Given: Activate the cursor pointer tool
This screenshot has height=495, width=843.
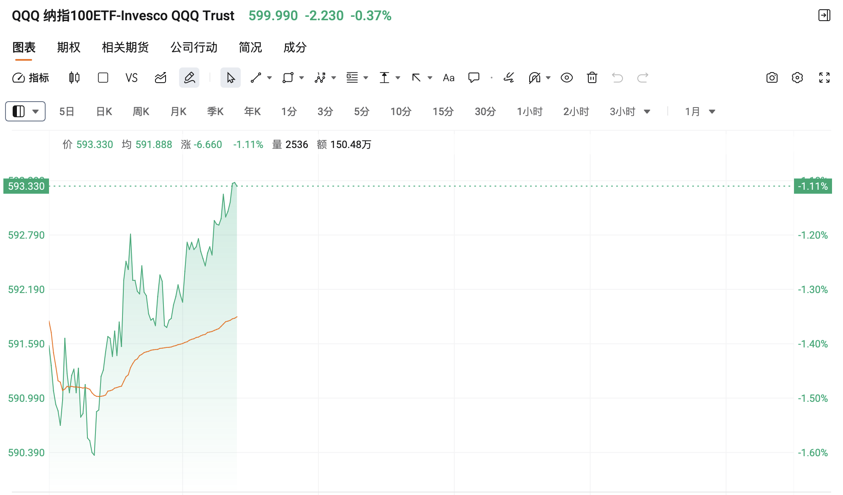Looking at the screenshot, I should pyautogui.click(x=231, y=78).
